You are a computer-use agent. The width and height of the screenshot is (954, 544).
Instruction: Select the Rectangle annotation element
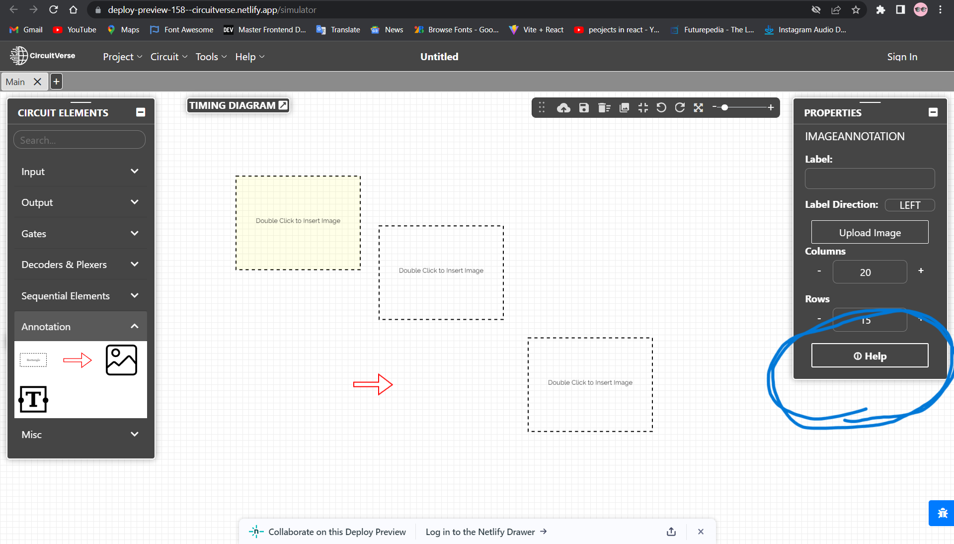tap(33, 360)
